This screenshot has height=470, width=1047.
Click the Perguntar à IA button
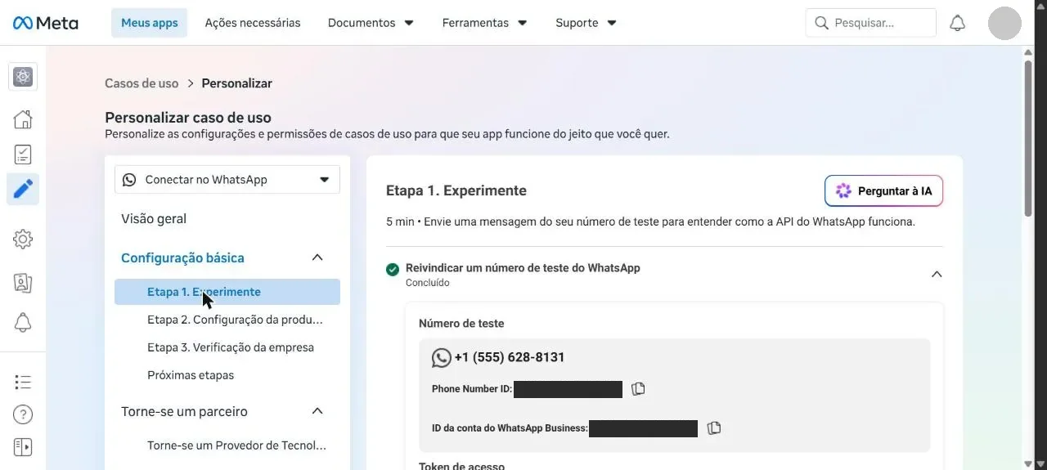point(883,191)
